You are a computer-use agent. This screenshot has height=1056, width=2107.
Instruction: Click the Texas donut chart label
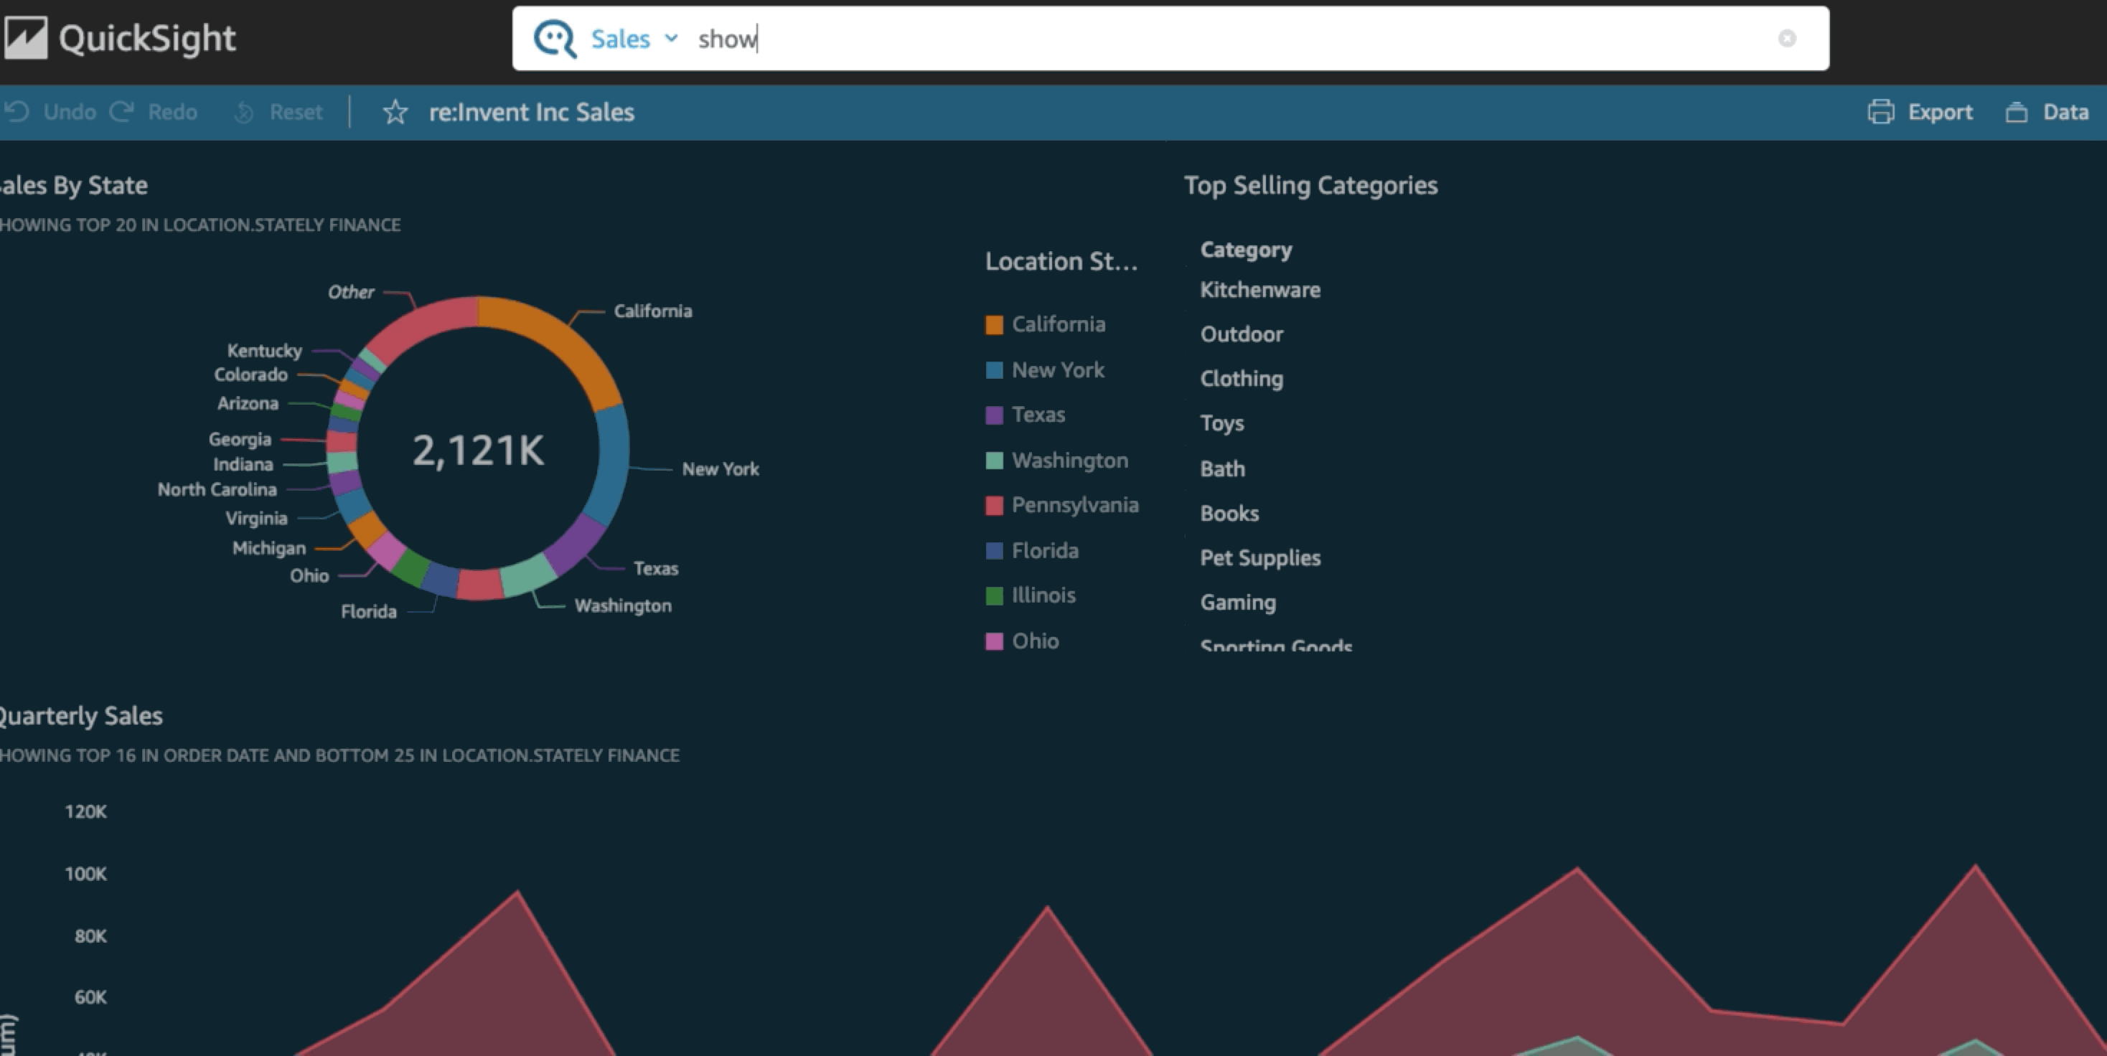[x=656, y=568]
